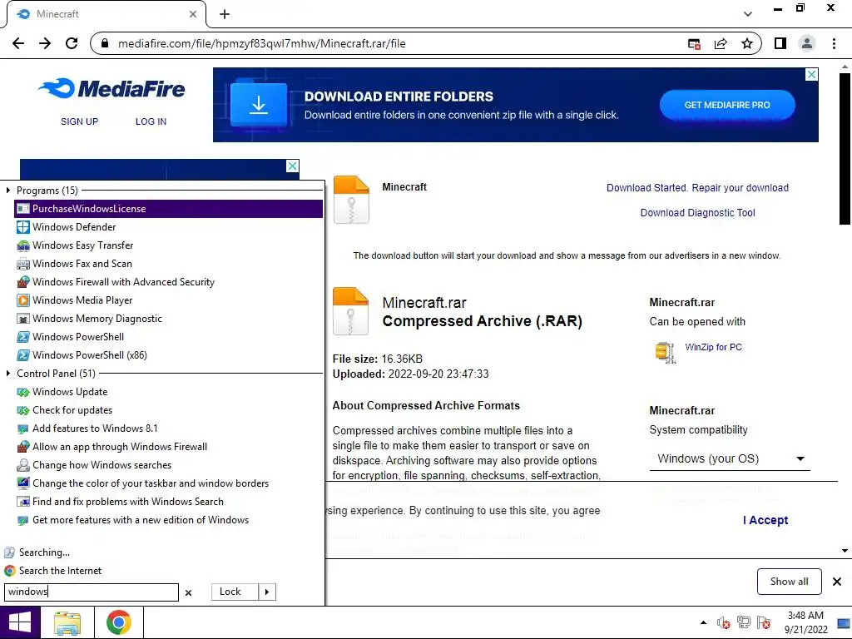The width and height of the screenshot is (852, 639).
Task: Click the Minecraft.rar archive file icon
Action: click(x=350, y=311)
